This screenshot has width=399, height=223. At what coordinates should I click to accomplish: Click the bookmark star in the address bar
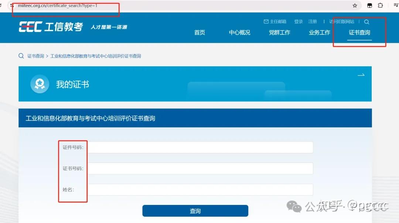coord(354,6)
